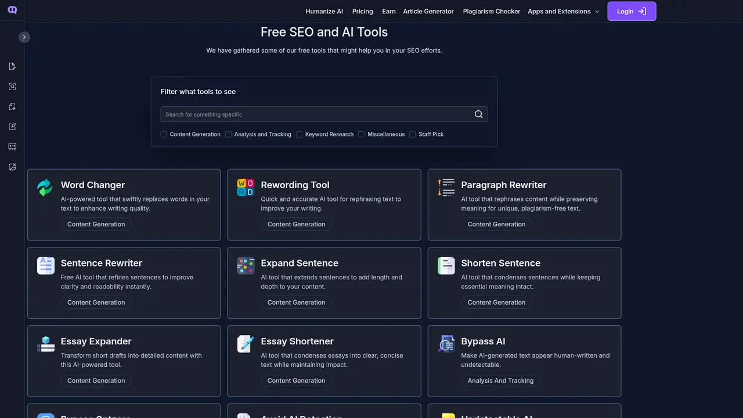Open the Paragraph Rewriter title link
This screenshot has width=743, height=418.
[504, 185]
